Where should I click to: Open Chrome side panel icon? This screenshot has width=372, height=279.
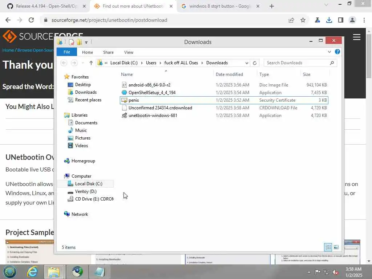pos(341,20)
